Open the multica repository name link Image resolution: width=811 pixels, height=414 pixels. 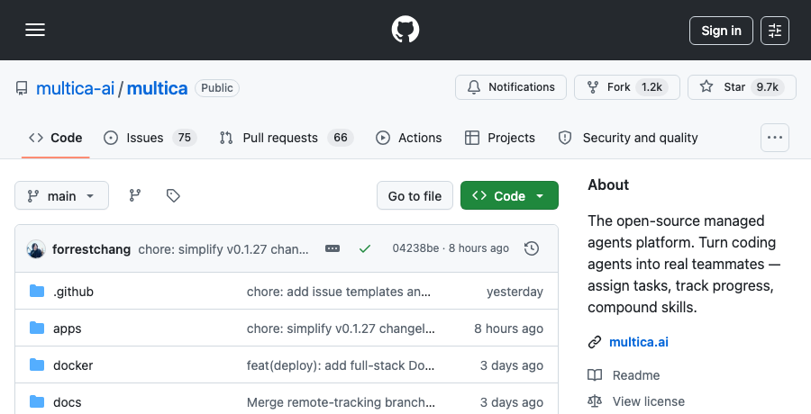[x=157, y=88]
